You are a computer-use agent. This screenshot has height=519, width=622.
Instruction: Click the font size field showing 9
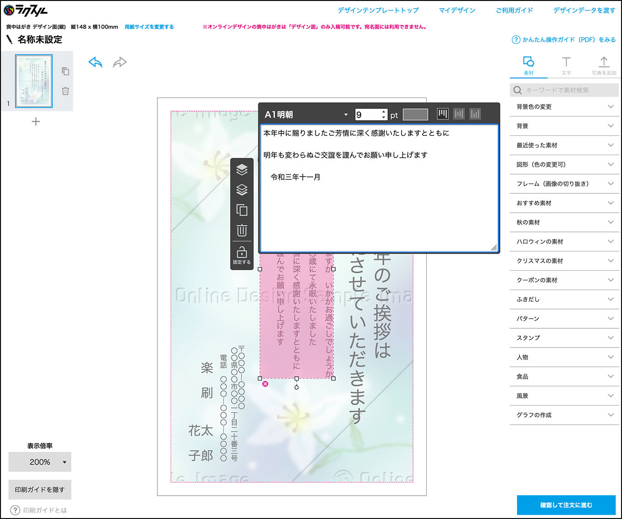coord(367,115)
